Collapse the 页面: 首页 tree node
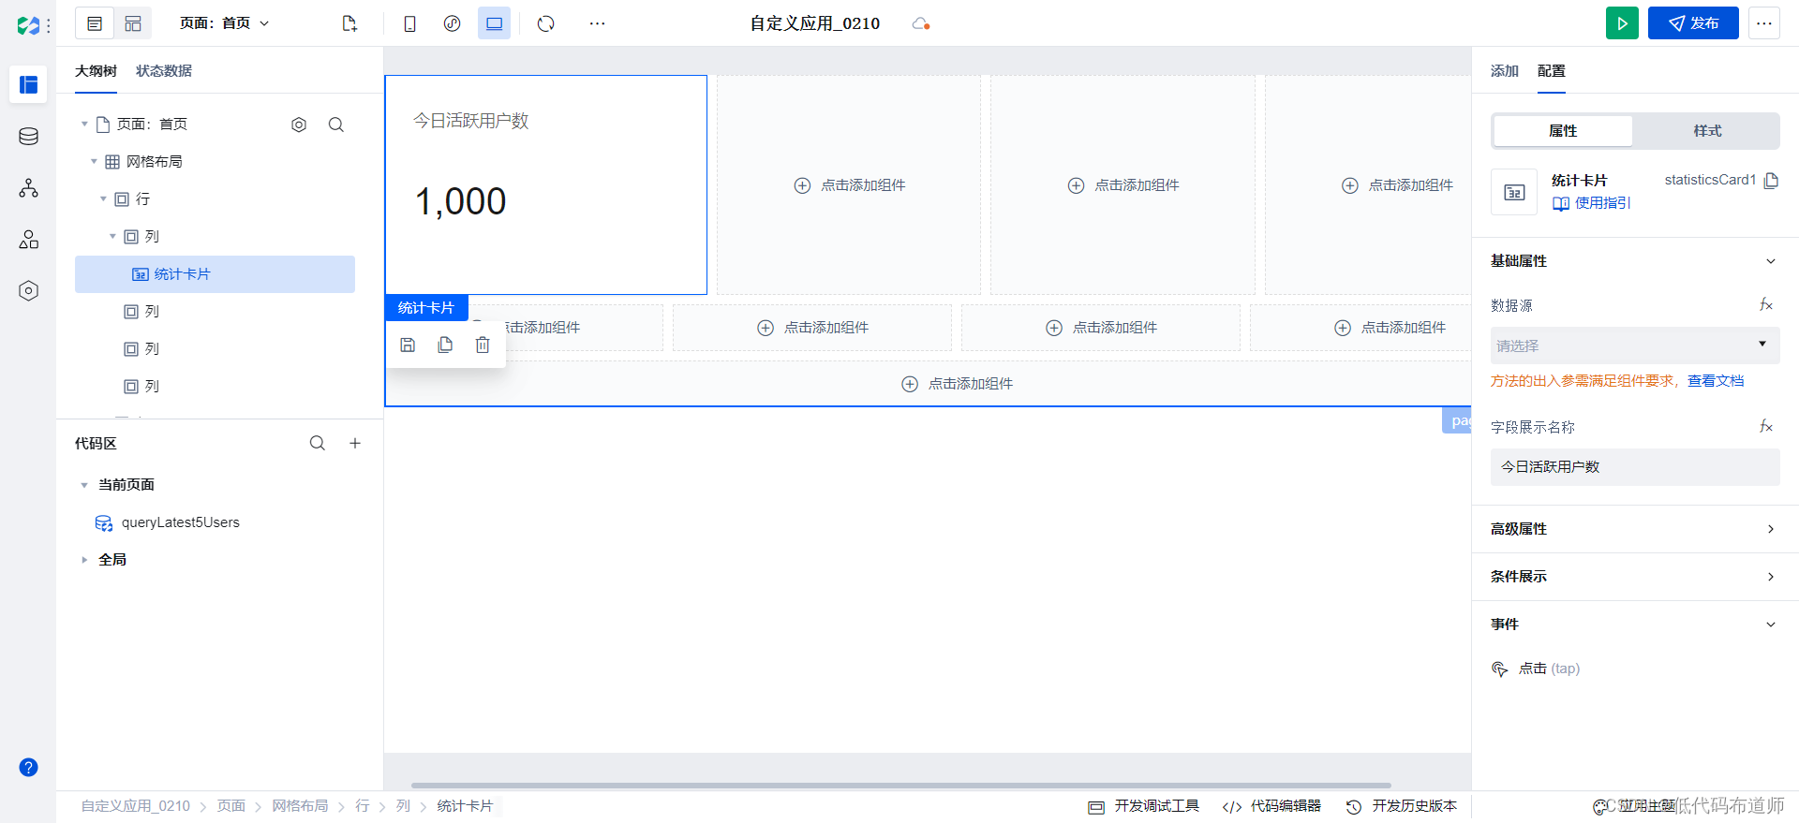The image size is (1799, 823). (x=84, y=125)
